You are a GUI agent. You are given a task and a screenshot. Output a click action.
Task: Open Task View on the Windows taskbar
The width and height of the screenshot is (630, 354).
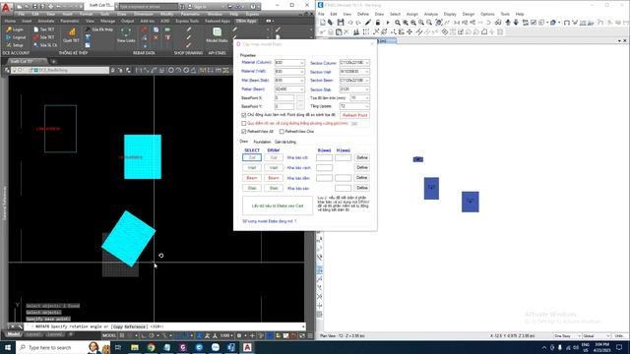coord(118,347)
